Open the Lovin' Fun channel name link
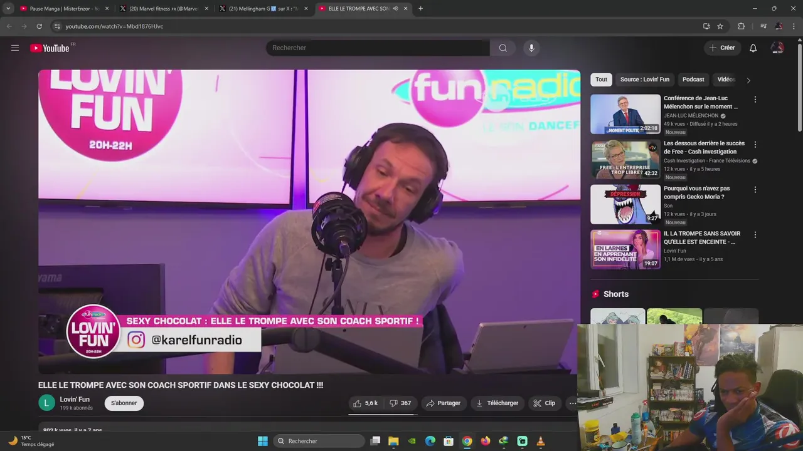803x451 pixels. [75, 400]
